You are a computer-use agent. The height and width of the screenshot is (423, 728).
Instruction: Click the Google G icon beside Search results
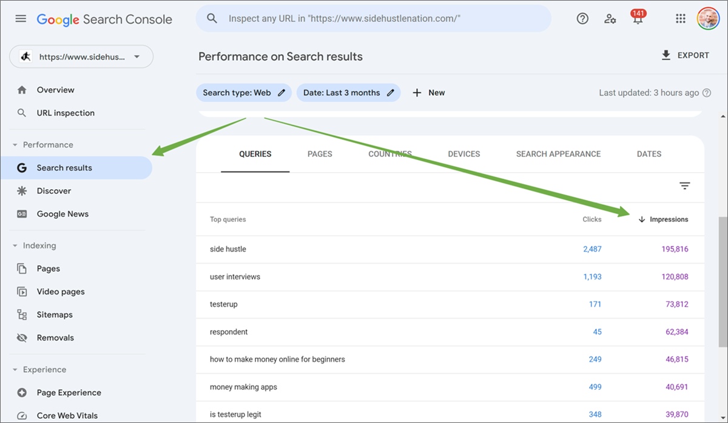pyautogui.click(x=22, y=168)
